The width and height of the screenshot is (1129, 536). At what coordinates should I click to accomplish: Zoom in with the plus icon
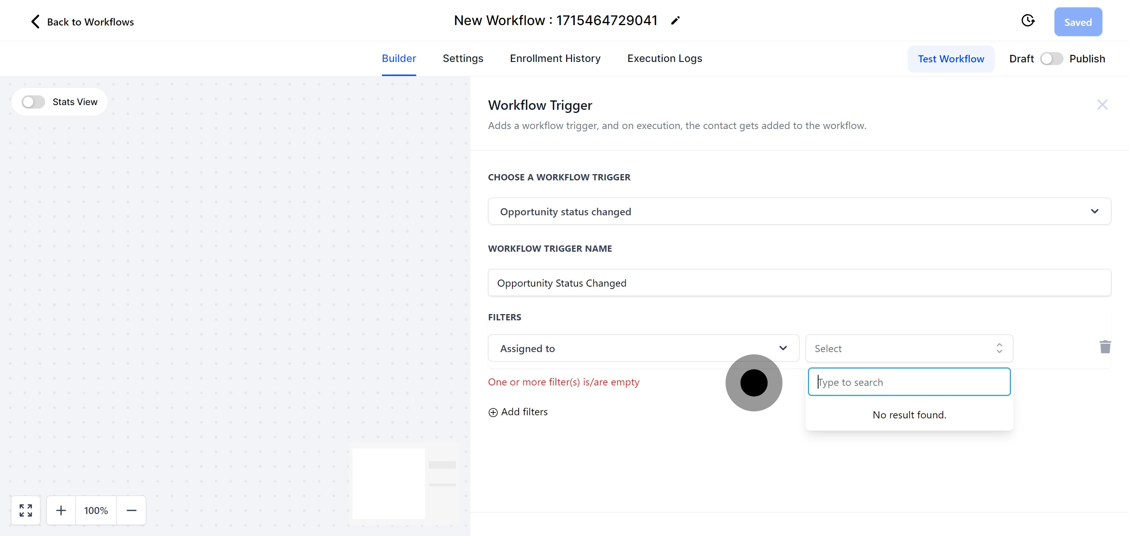click(61, 510)
